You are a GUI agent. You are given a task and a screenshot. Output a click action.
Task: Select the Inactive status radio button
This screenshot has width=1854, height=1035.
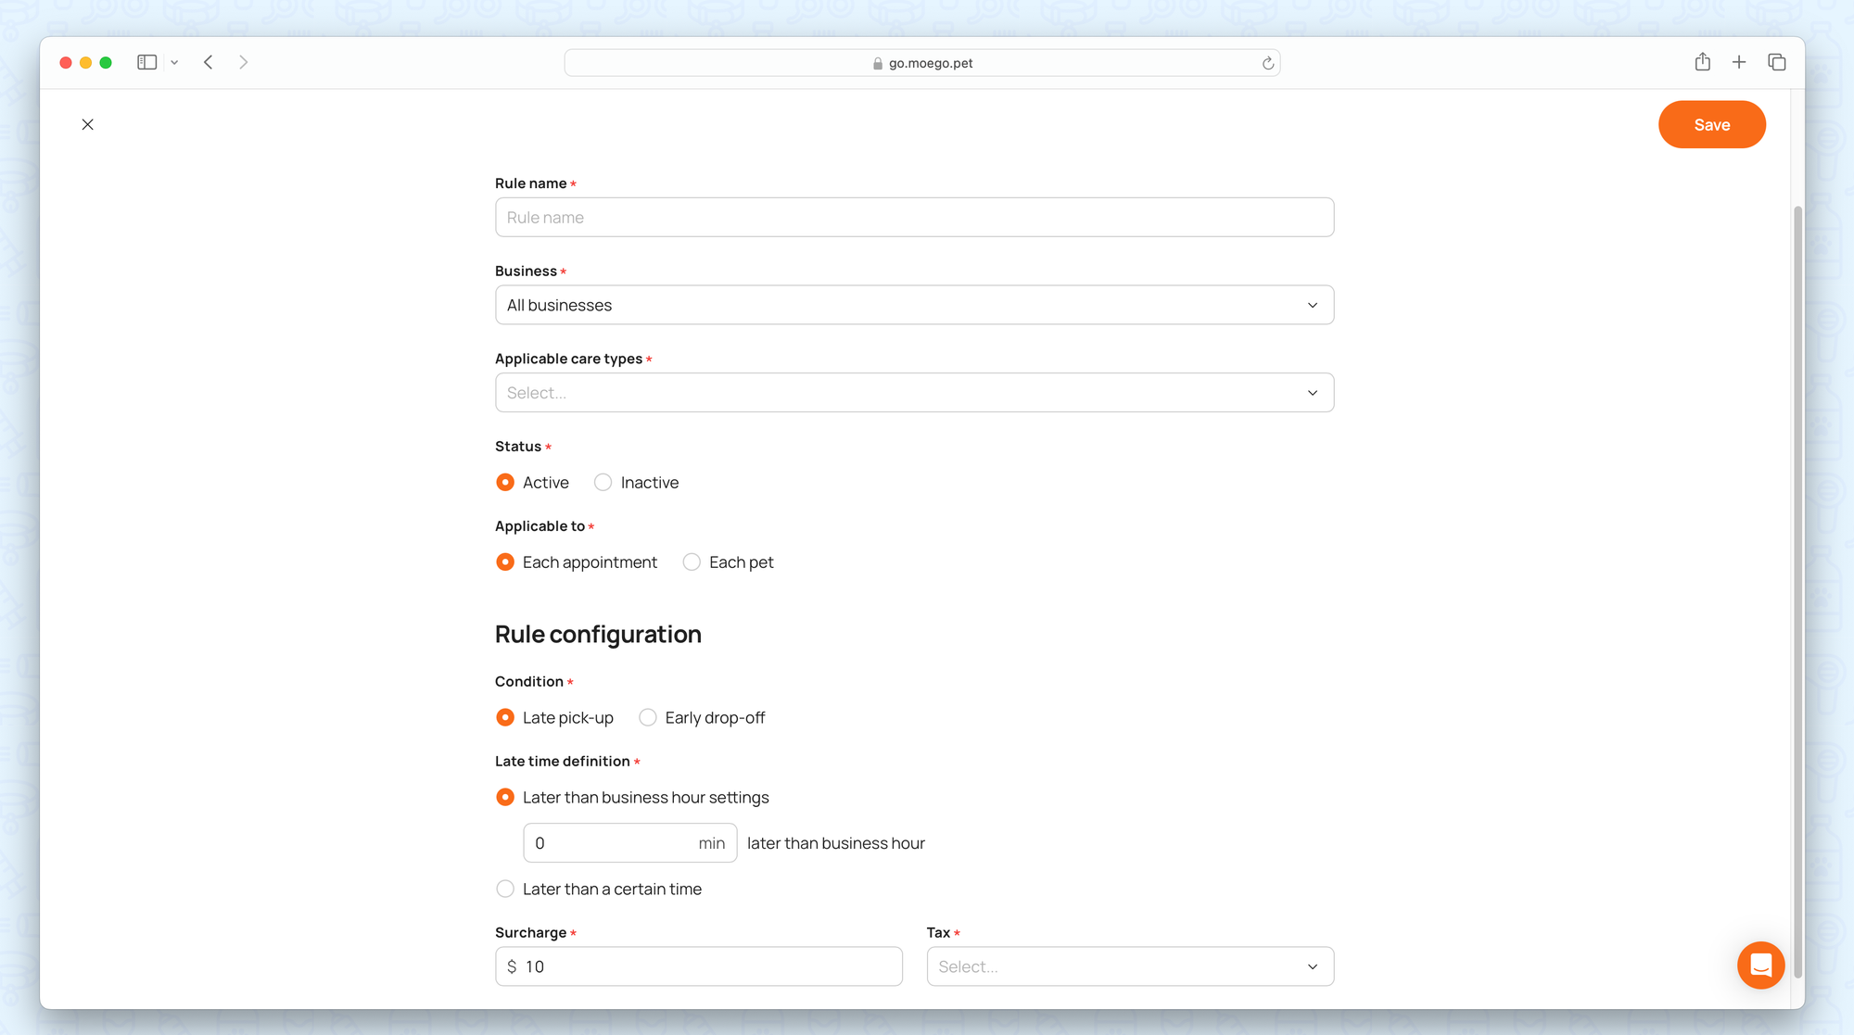[603, 483]
